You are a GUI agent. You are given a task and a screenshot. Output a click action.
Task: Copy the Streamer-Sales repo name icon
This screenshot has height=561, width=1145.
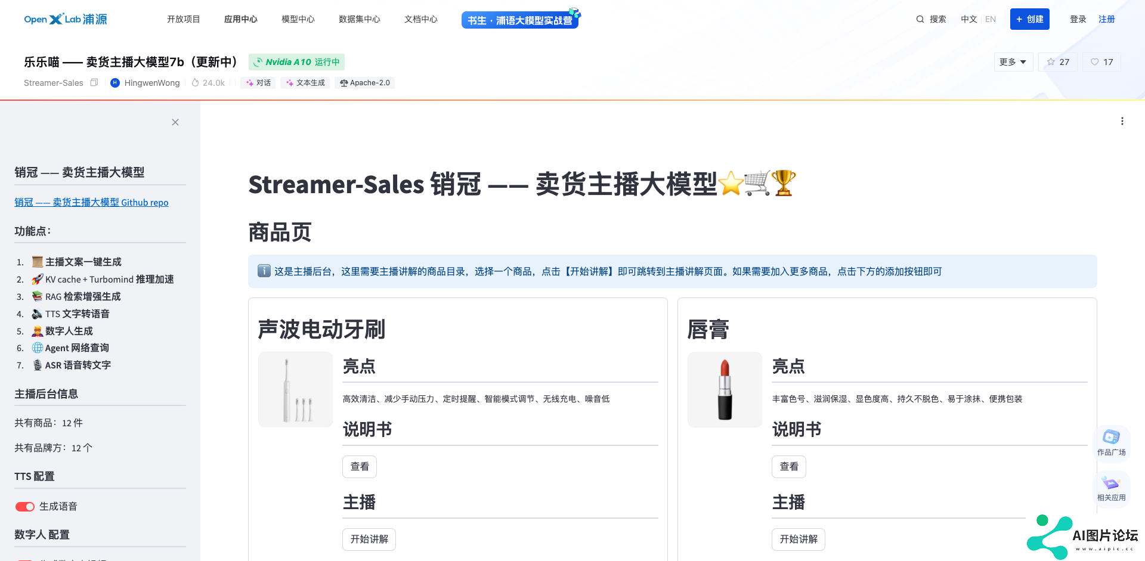[94, 83]
